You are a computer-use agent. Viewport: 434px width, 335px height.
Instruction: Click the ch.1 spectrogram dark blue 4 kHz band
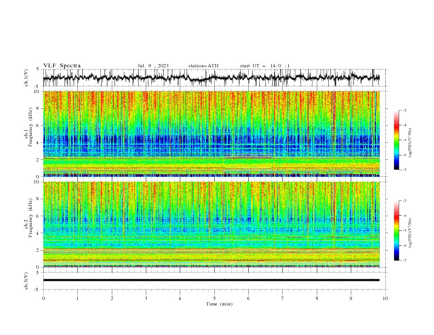pos(211,140)
